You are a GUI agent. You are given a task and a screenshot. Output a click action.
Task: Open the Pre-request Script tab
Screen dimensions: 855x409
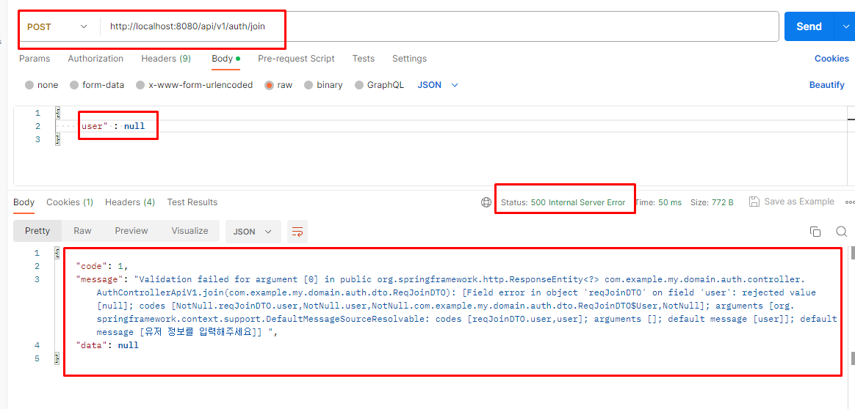[296, 58]
